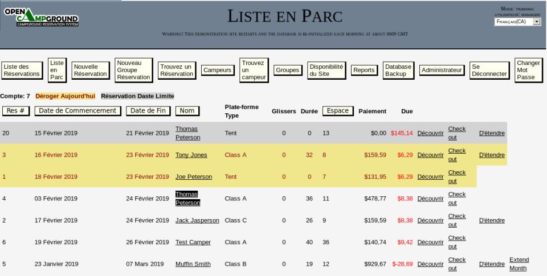Open the Français(CA) language dropdown
Image resolution: width=547 pixels, height=276 pixels.
point(518,22)
